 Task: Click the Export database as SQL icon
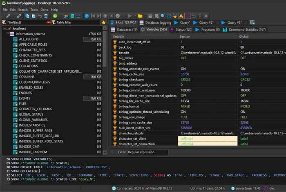(72, 16)
